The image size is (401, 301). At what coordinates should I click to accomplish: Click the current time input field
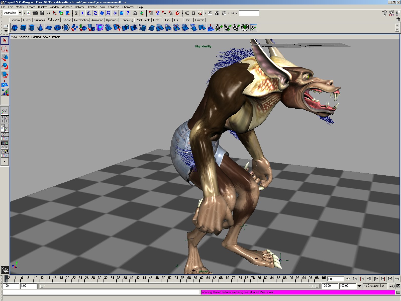tap(335, 279)
